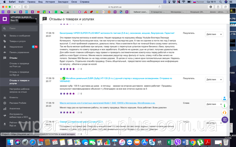Open Действия dropdown for Бензотример VIPER review
The width and height of the screenshot is (236, 147).
tap(214, 34)
